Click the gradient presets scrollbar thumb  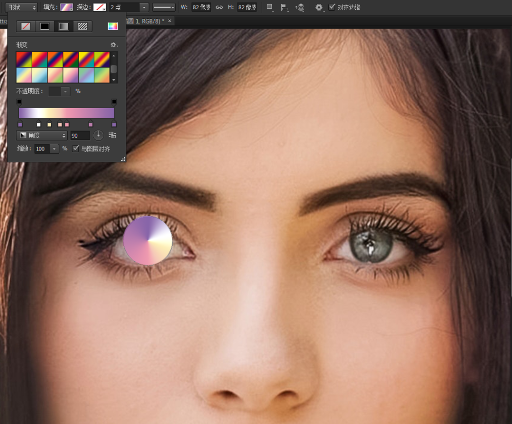[114, 69]
